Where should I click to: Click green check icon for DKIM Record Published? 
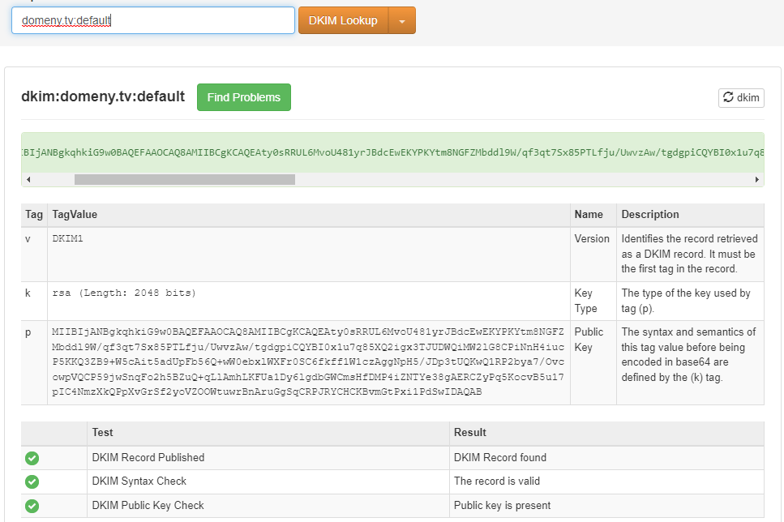point(32,458)
